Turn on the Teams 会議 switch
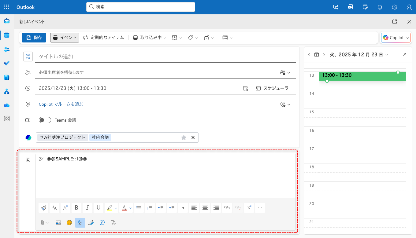Image resolution: width=416 pixels, height=238 pixels. [x=45, y=120]
